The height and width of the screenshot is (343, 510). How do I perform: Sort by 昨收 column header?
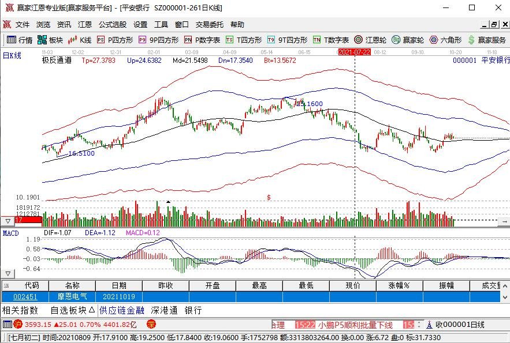[166, 285]
